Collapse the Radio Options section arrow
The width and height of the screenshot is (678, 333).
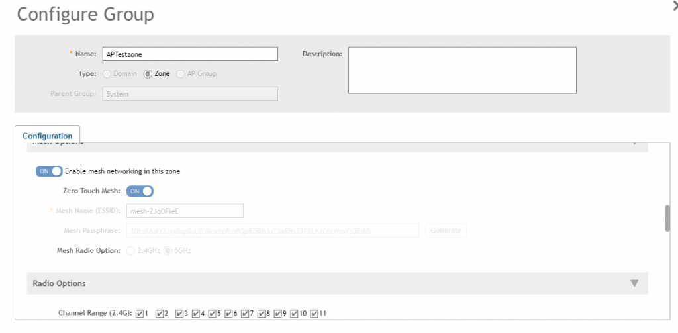[x=634, y=283]
